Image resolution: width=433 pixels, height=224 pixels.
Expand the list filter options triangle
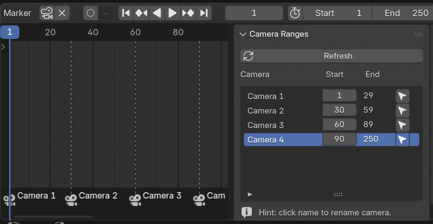pos(250,194)
